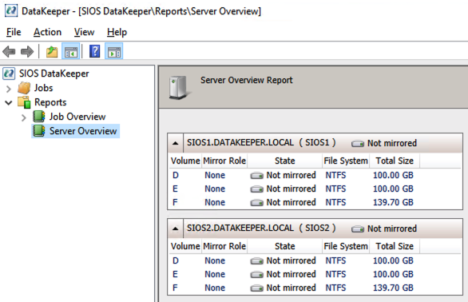The height and width of the screenshot is (302, 468).
Task: Expand the Jobs tree node
Action: point(9,89)
